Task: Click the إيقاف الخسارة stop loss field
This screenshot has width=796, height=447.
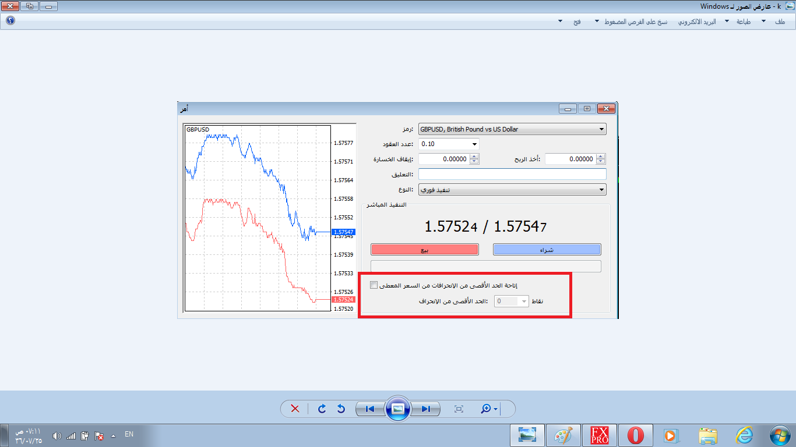Action: [444, 159]
